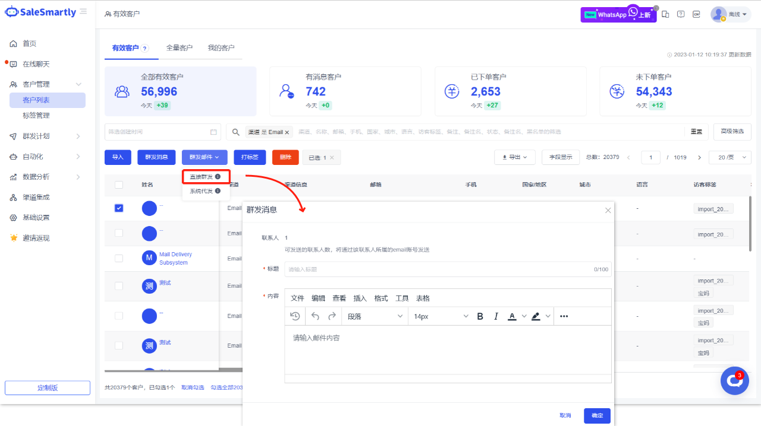The image size is (761, 426).
Task: Click the more options ellipsis in editor
Action: click(x=564, y=316)
